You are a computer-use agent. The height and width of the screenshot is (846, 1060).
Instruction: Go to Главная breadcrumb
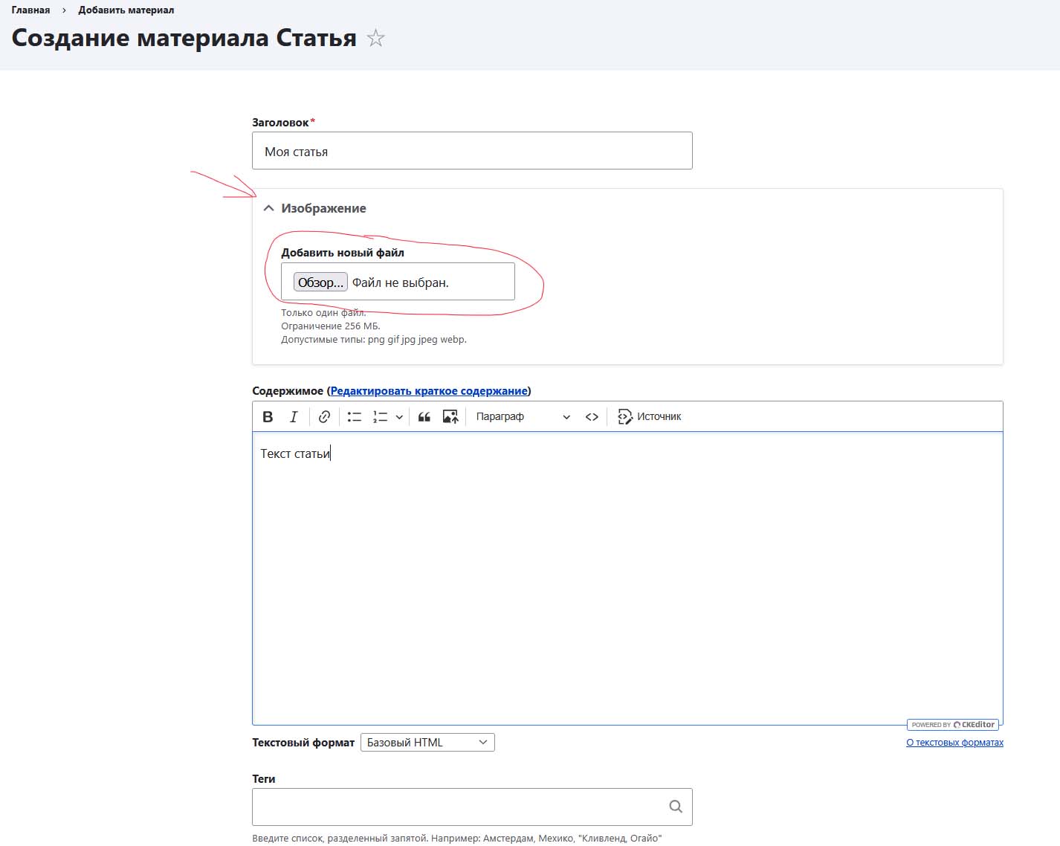(x=30, y=10)
